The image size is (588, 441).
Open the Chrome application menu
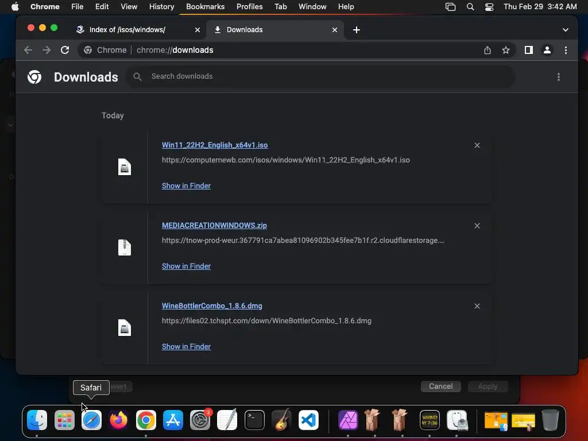(45, 7)
